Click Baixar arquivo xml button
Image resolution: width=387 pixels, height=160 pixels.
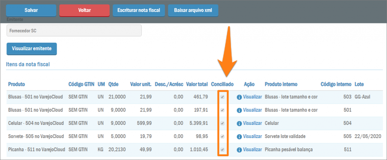coord(193,11)
